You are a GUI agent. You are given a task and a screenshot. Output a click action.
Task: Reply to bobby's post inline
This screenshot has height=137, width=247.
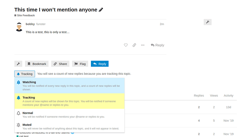click(x=158, y=45)
